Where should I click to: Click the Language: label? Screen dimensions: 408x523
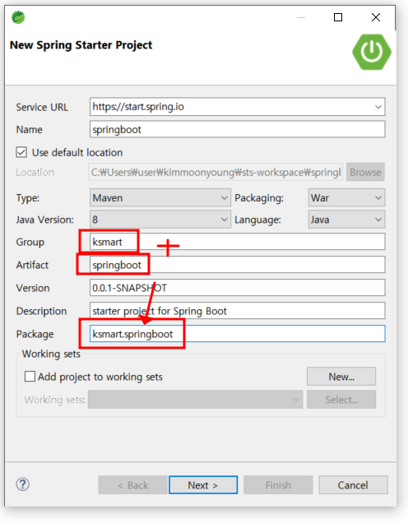point(257,220)
